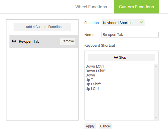This screenshot has height=132, width=168.
Task: Click the Down LCtrl line
Action: click(95, 66)
